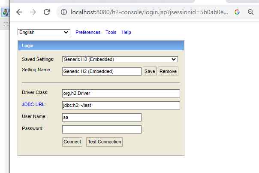Viewport: 259px width, 173px height.
Task: Click the Driver Class label
Action: click(35, 92)
